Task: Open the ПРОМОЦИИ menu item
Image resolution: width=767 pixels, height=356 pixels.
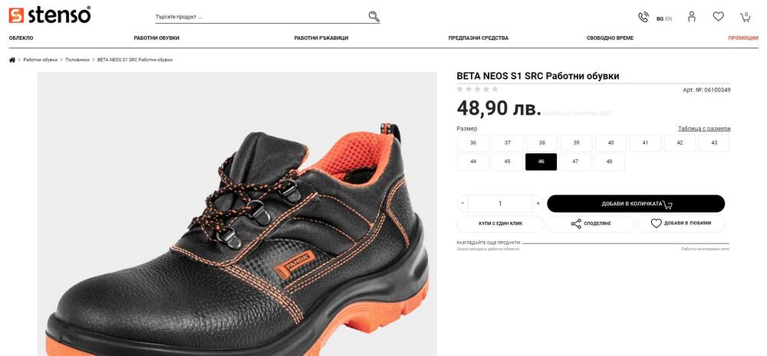Action: pos(742,38)
